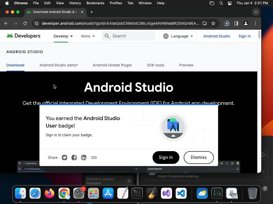
Task: Open Visual Studio Code from the Dock
Action: coord(181,193)
